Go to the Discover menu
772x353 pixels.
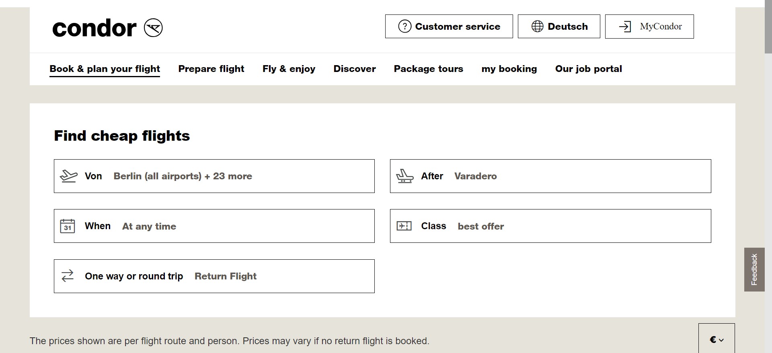pyautogui.click(x=354, y=69)
